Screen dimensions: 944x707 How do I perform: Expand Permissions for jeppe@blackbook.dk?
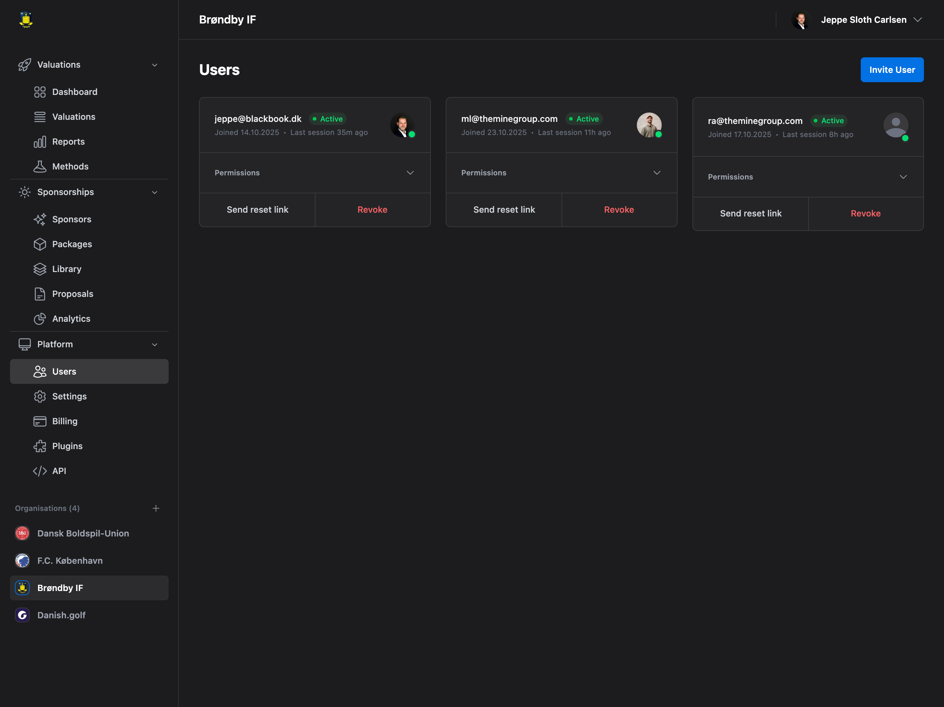[x=410, y=173]
